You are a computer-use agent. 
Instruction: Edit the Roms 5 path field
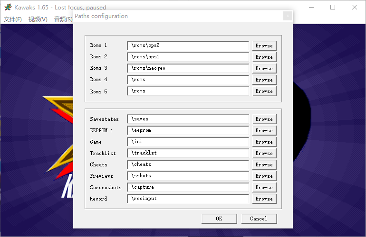pyautogui.click(x=188, y=91)
